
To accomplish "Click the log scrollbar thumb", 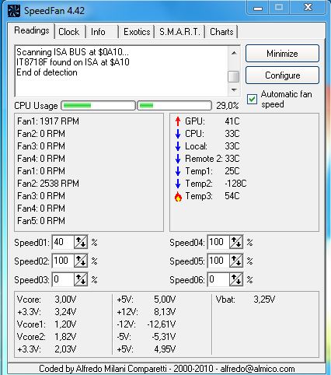I will (234, 76).
